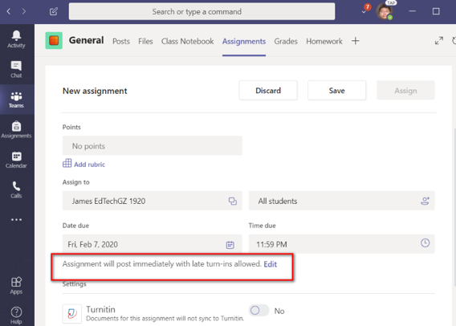Click the Discard button

pyautogui.click(x=268, y=91)
